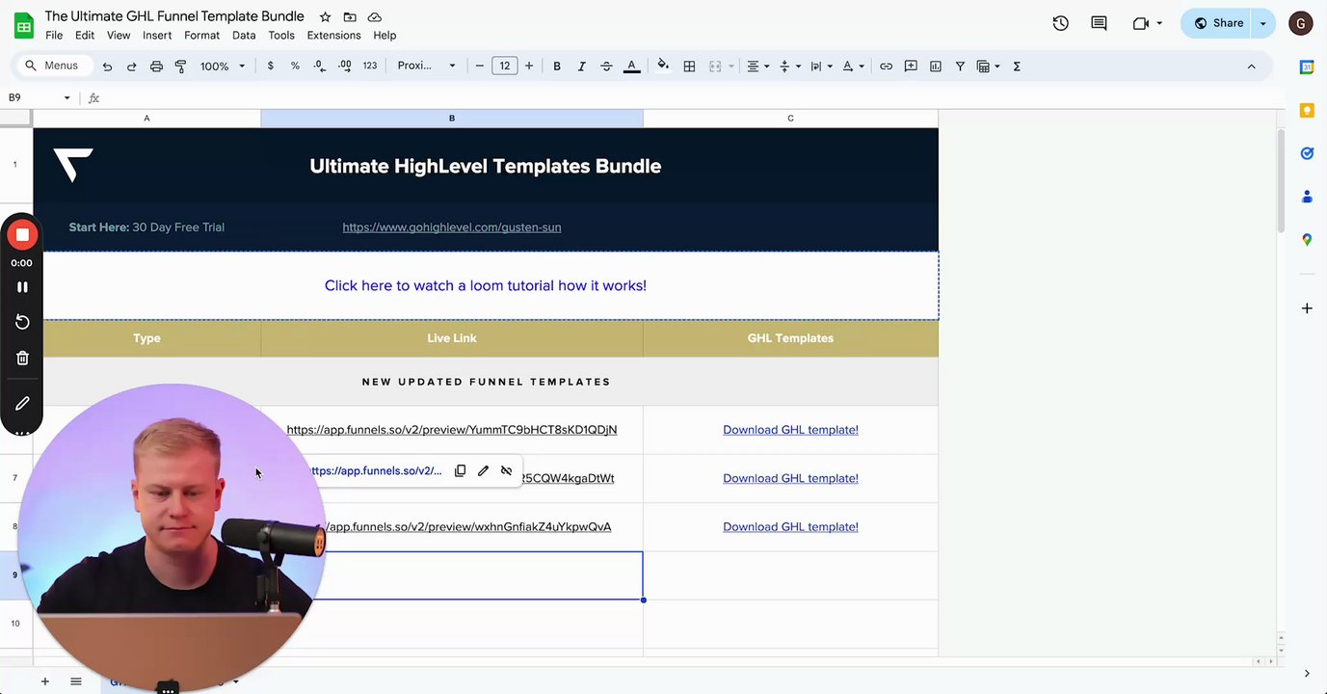
Task: Click the loom tutorial link banner
Action: click(x=486, y=285)
